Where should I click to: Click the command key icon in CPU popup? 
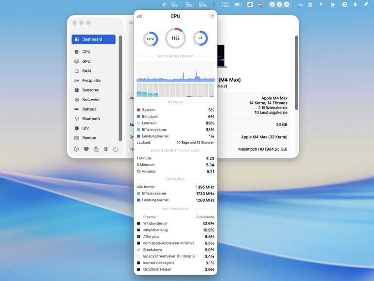pos(212,16)
